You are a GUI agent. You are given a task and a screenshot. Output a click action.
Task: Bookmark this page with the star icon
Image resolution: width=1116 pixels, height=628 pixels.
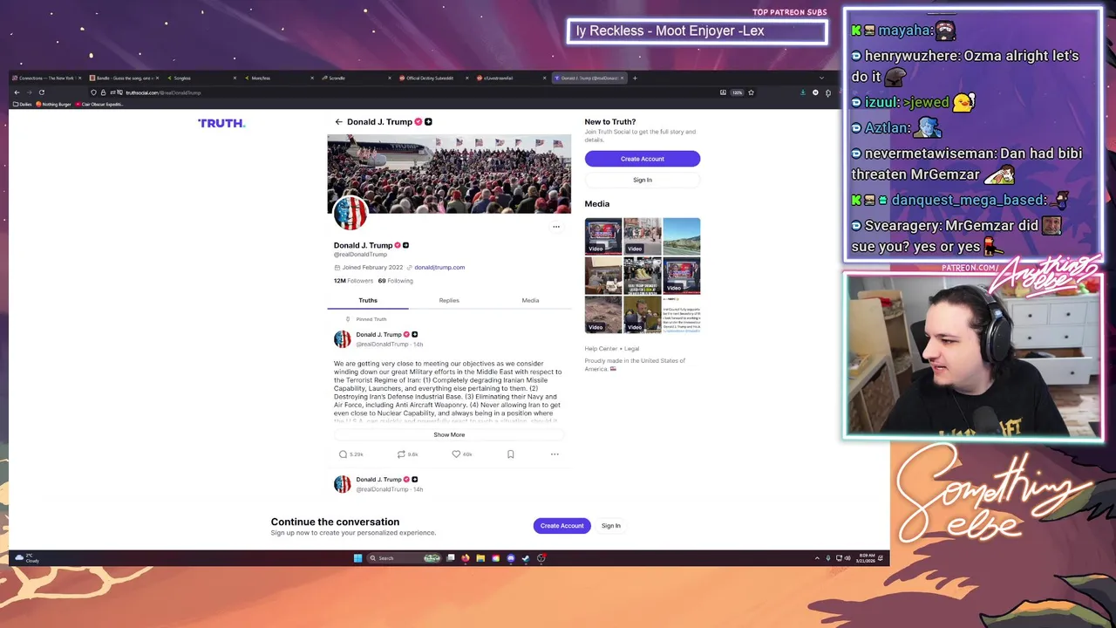pos(751,92)
